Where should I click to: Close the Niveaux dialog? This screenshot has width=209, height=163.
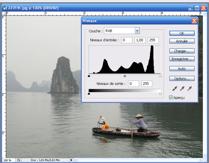coord(194,21)
